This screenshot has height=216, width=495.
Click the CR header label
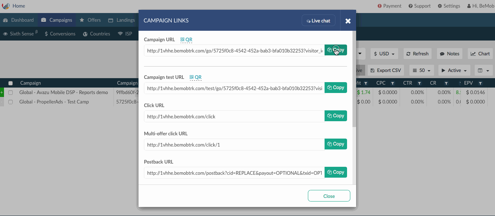tap(433, 83)
